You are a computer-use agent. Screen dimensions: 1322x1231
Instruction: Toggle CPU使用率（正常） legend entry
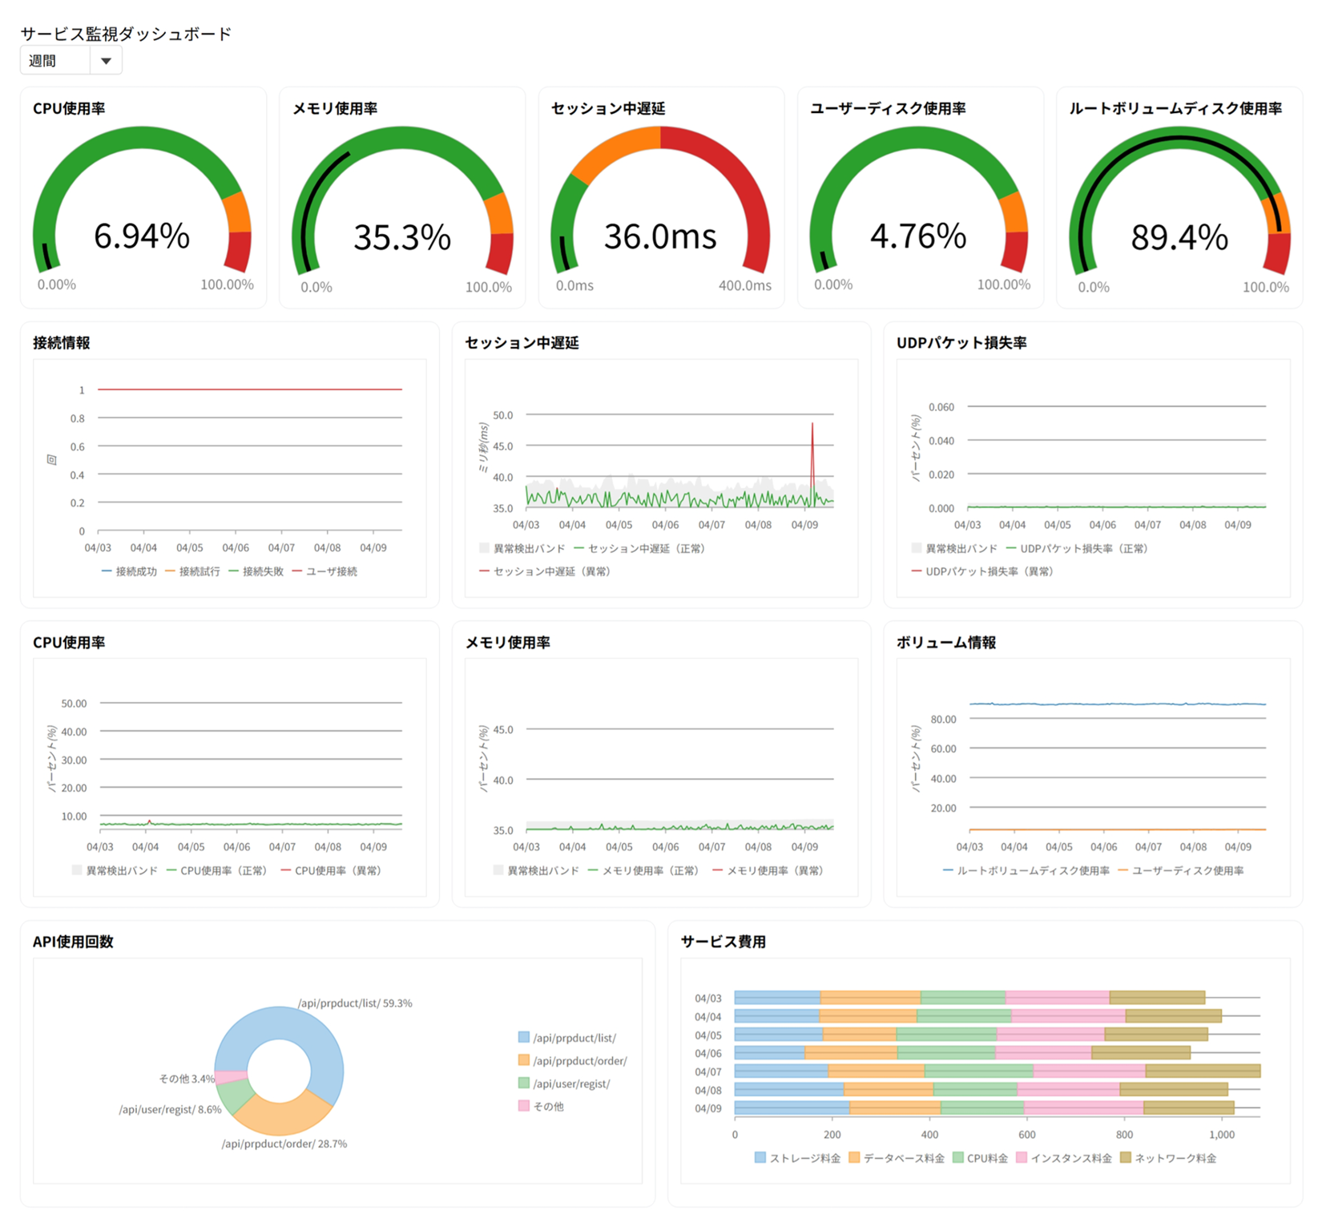(x=216, y=870)
